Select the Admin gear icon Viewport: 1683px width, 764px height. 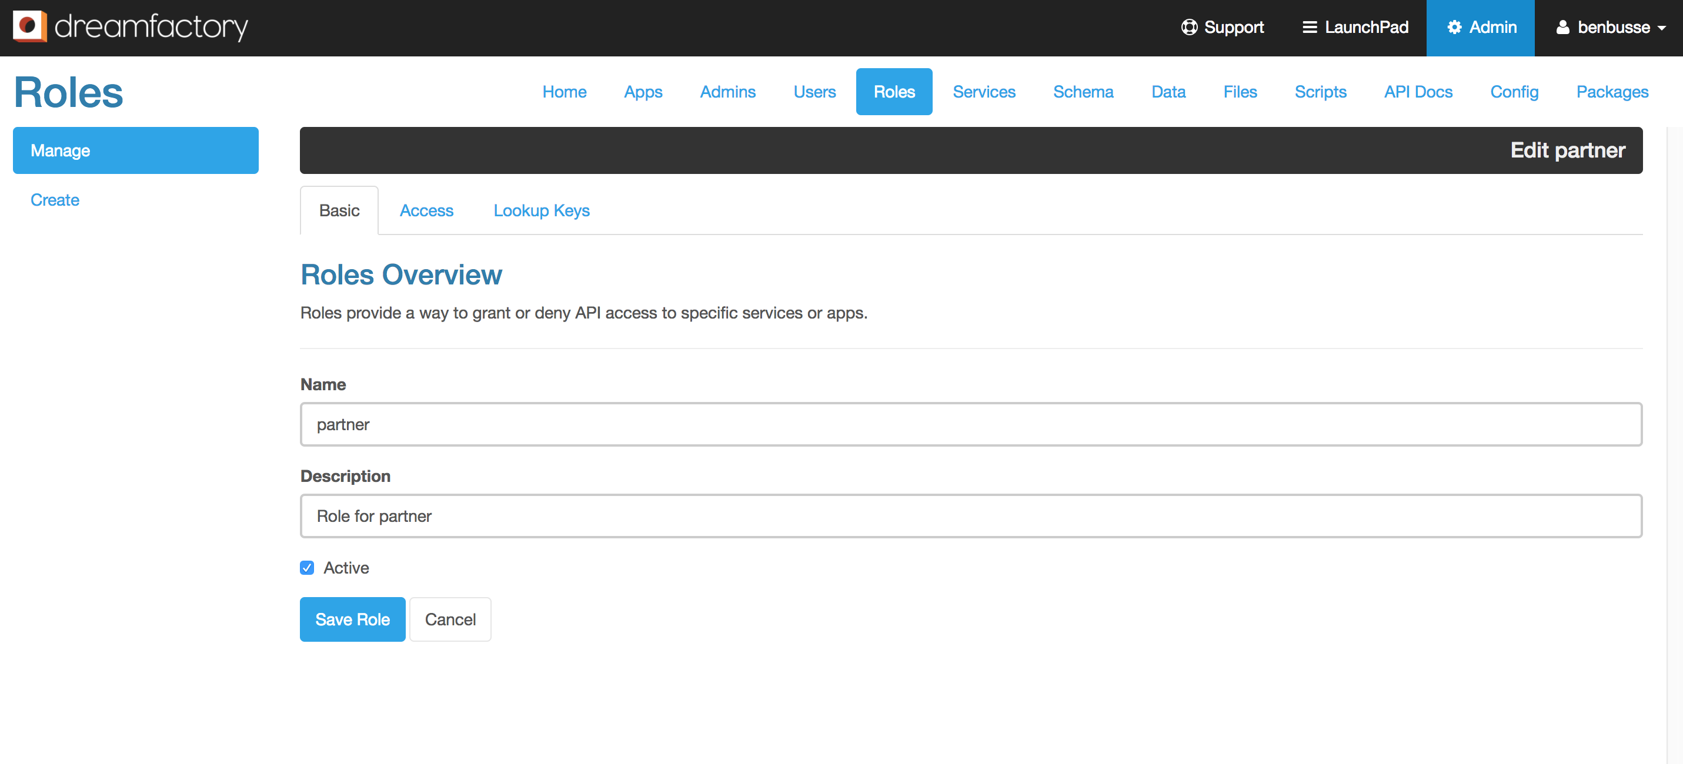point(1454,28)
